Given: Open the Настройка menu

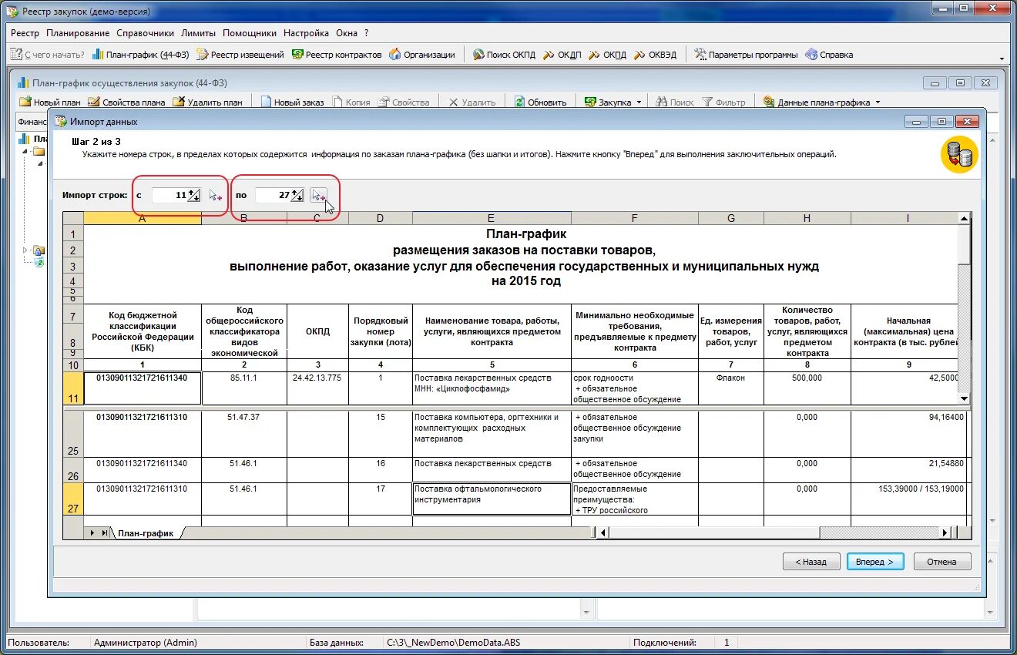Looking at the screenshot, I should tap(306, 33).
